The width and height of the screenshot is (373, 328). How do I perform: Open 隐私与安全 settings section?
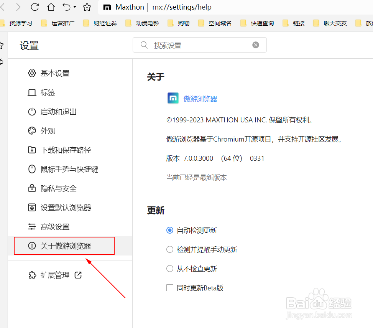click(x=59, y=188)
